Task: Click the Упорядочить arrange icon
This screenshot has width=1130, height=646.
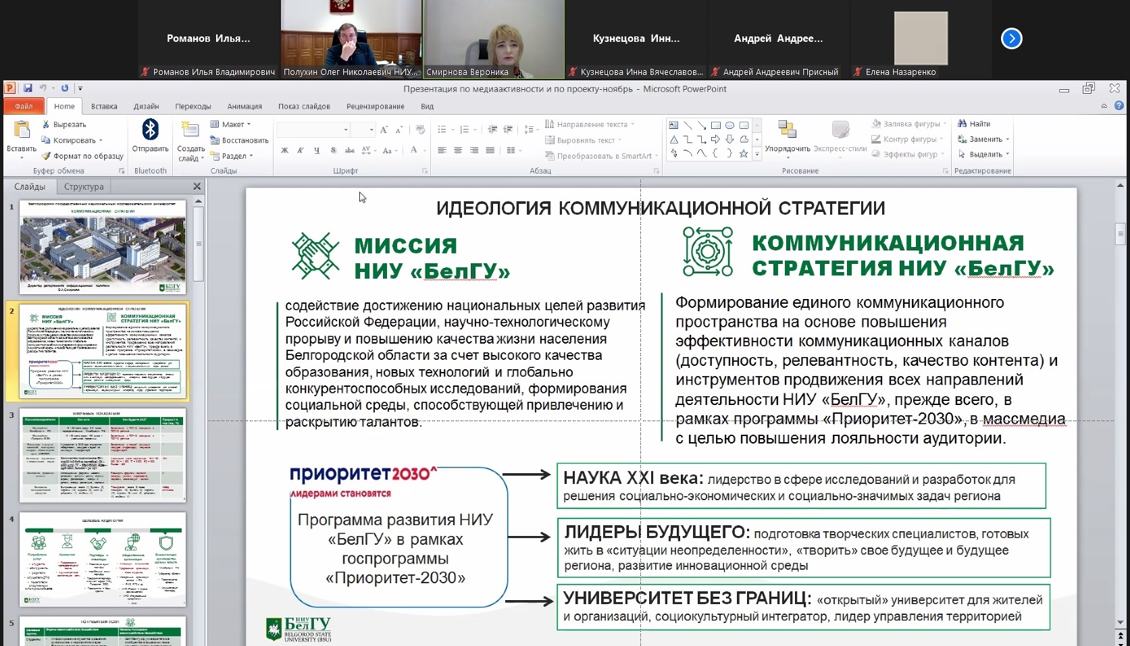Action: [x=787, y=132]
